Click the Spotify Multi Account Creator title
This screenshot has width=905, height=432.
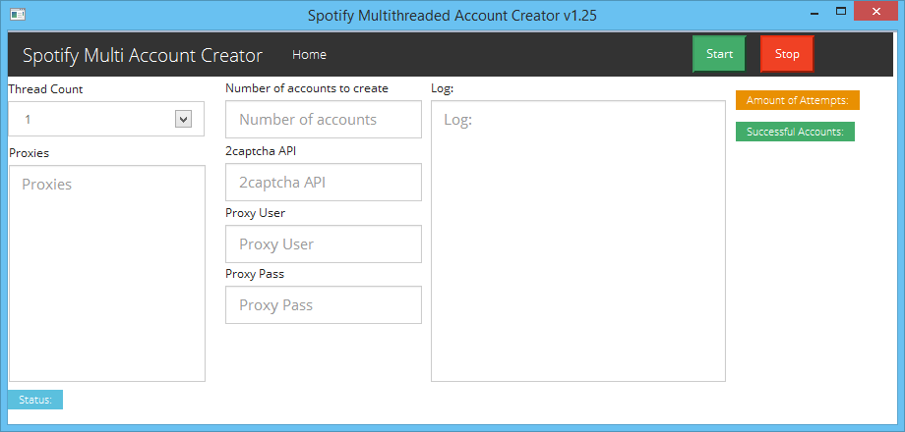coord(143,55)
